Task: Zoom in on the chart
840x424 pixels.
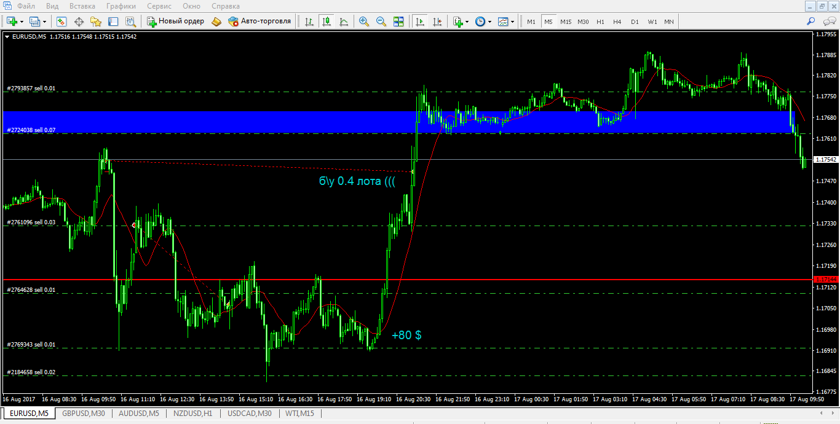Action: click(364, 22)
